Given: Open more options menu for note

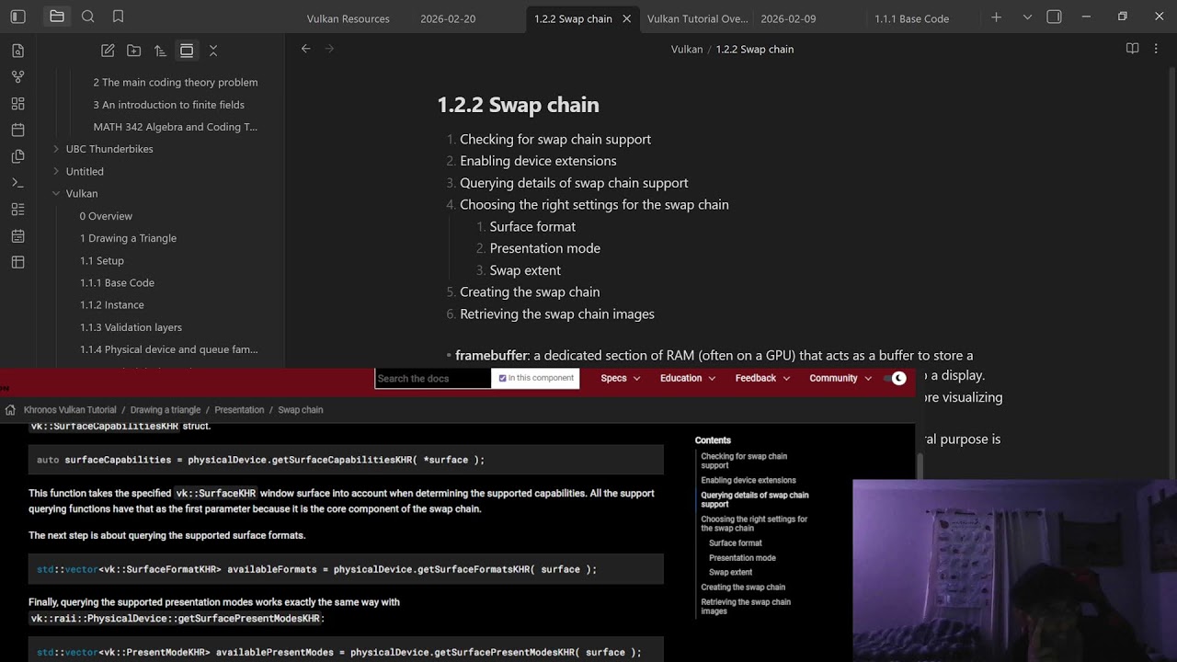Looking at the screenshot, I should 1158,49.
